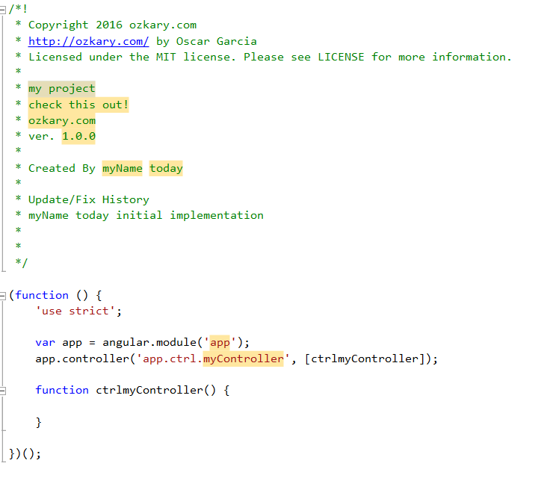Collapse the header comment block
Image resolution: width=556 pixels, height=484 pixels.
2,10
